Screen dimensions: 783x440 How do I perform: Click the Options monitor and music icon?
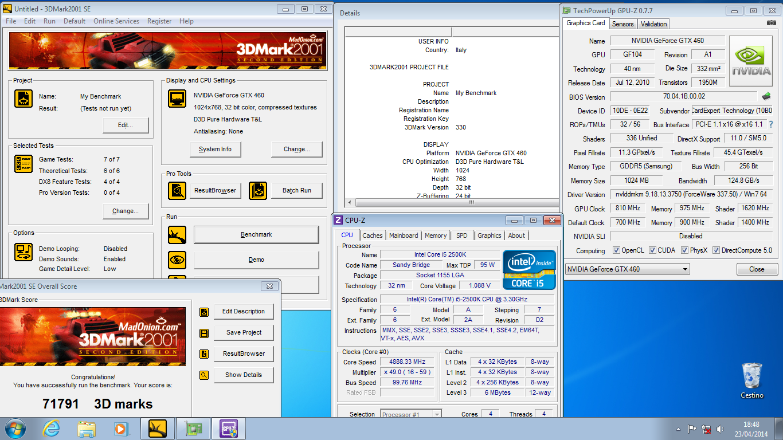click(23, 253)
